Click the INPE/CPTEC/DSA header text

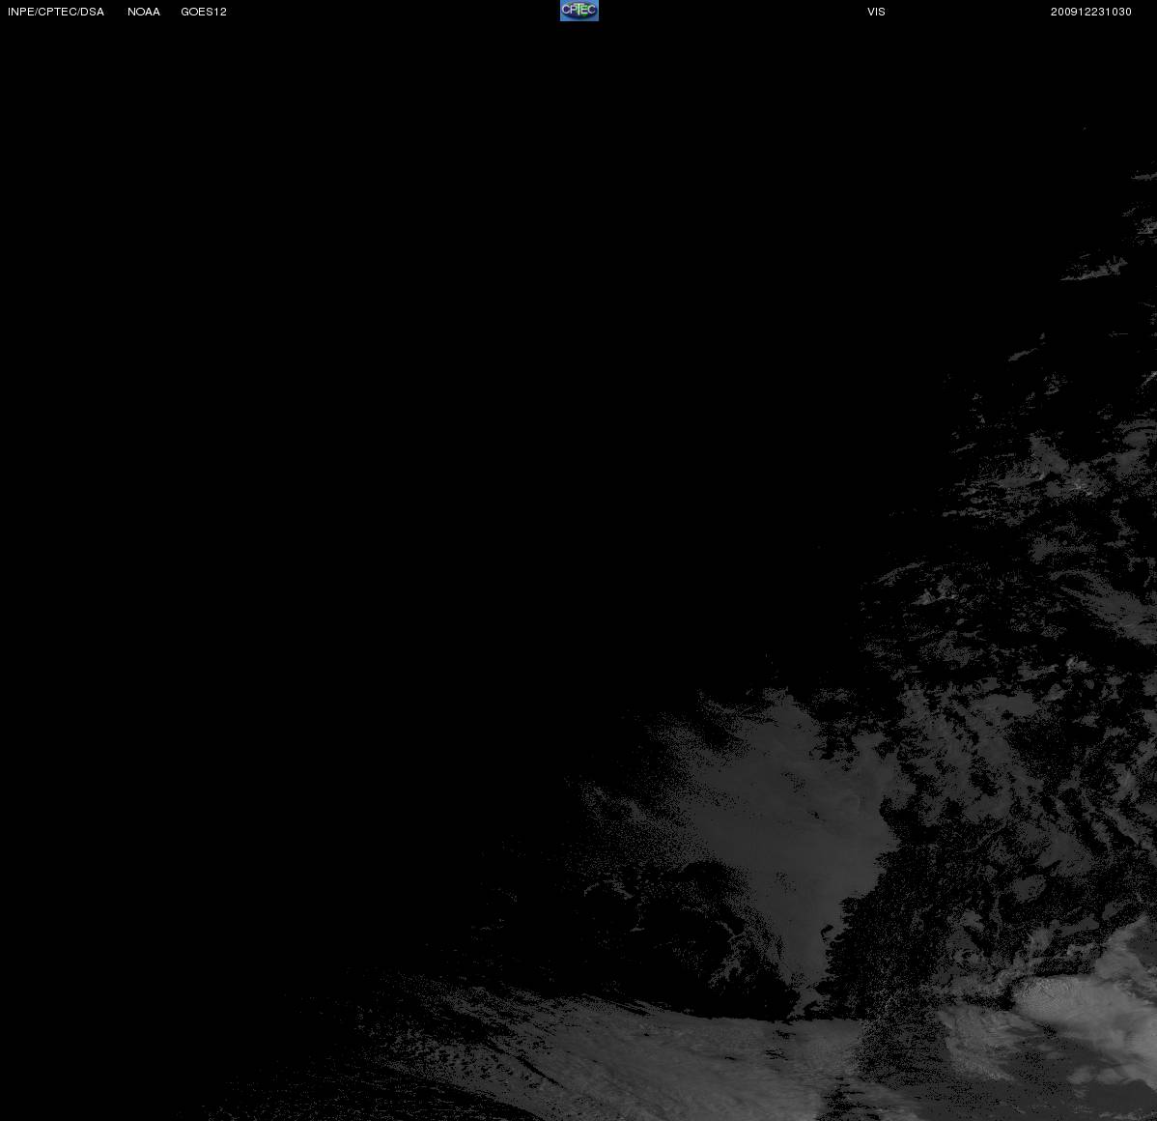56,12
